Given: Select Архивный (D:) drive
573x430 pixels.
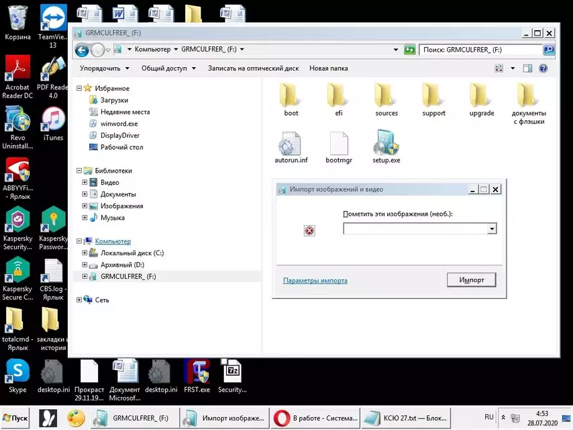Looking at the screenshot, I should tap(117, 265).
